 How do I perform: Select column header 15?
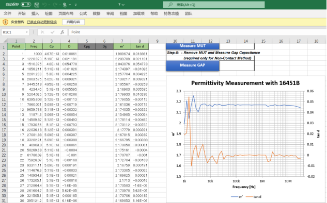(x=263, y=41)
